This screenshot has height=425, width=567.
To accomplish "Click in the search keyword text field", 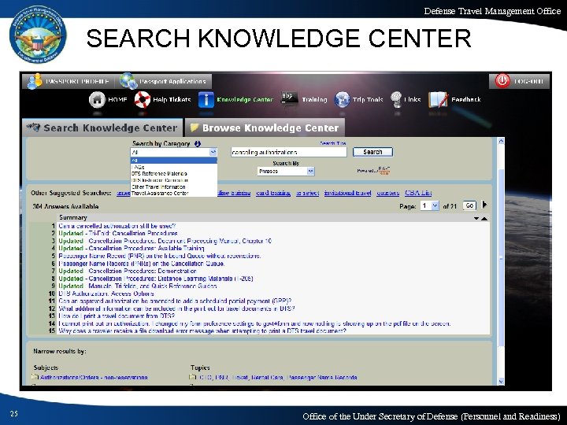I will point(288,152).
